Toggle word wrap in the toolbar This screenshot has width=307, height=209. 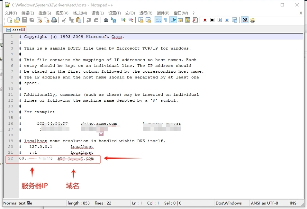[158, 20]
